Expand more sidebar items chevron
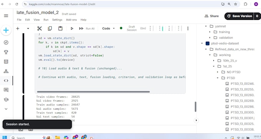Image resolution: width=261 pixels, height=139 pixels. click(x=6, y=109)
